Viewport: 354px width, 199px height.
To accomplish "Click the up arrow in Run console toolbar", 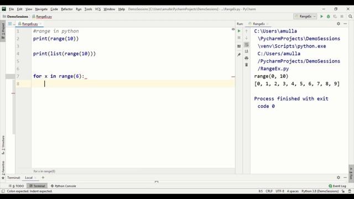I will coord(247,31).
